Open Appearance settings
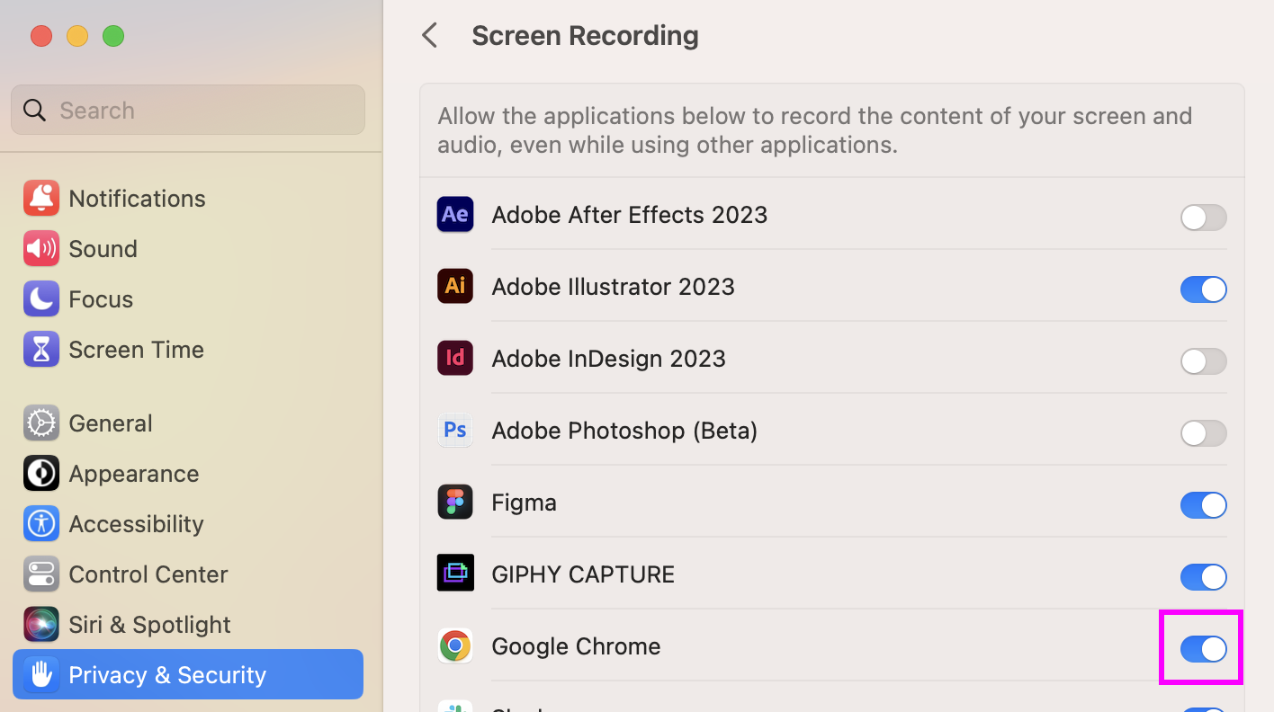The height and width of the screenshot is (712, 1274). (x=188, y=474)
